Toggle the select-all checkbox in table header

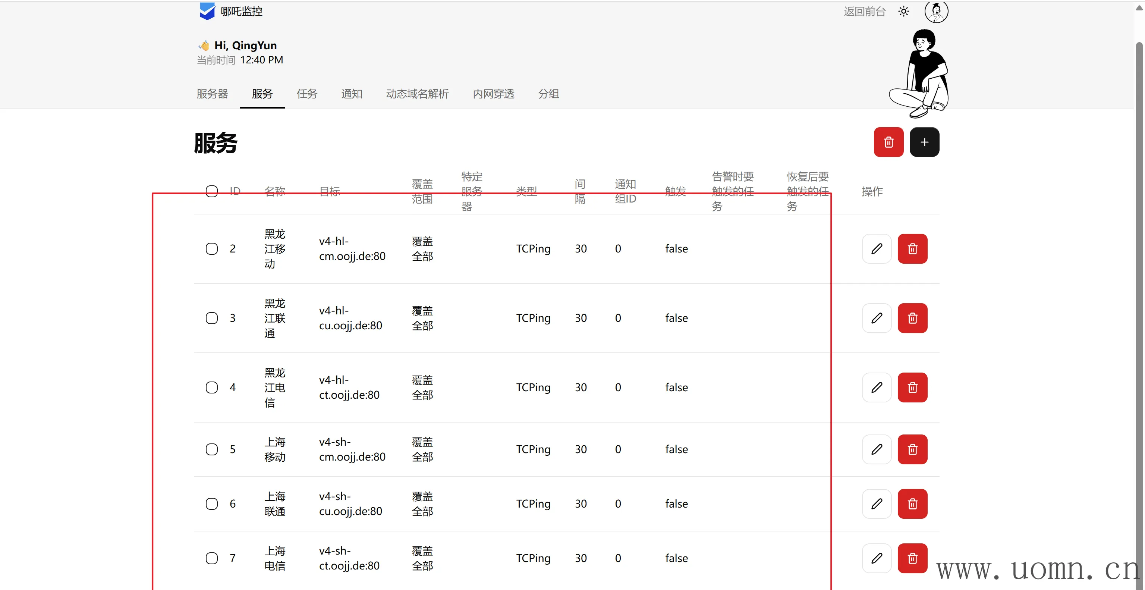(x=211, y=191)
